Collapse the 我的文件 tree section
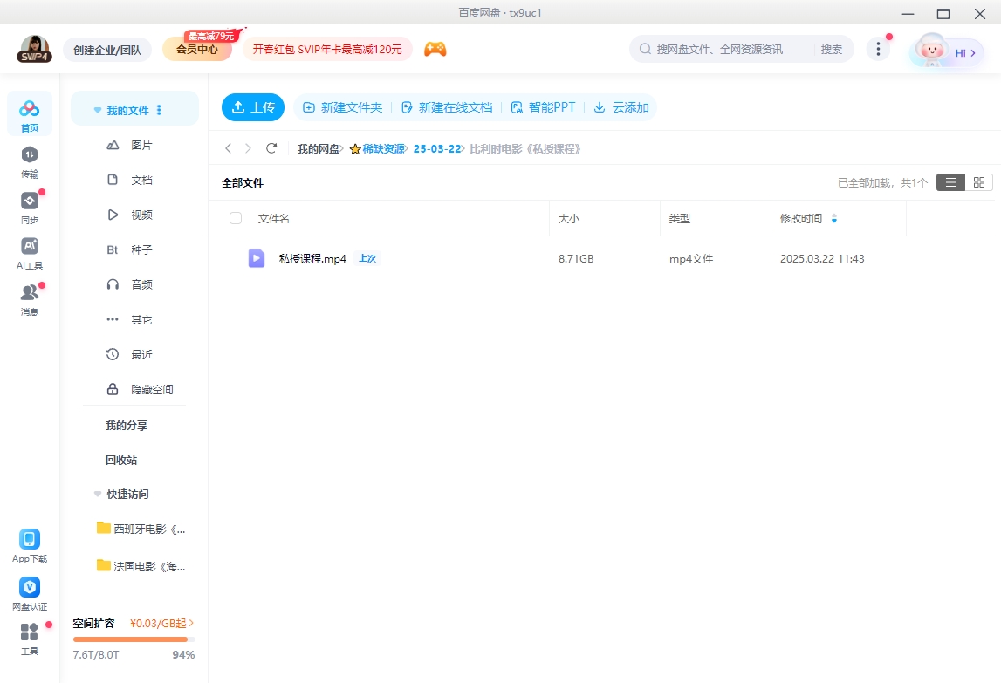 pyautogui.click(x=98, y=111)
